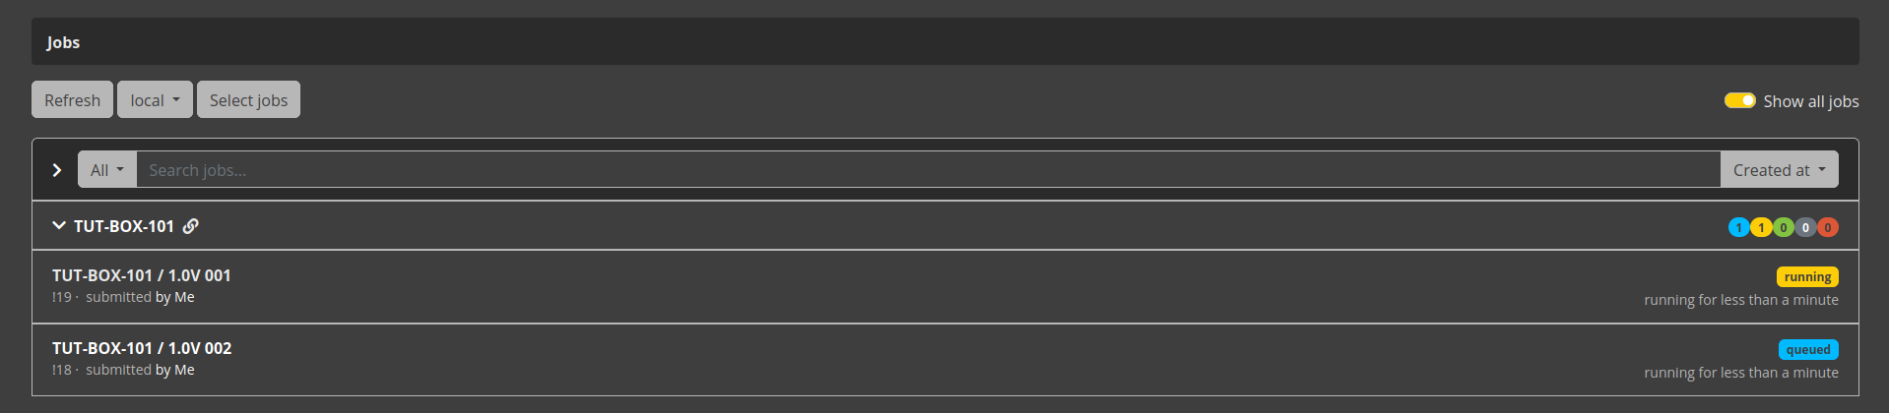This screenshot has height=413, width=1889.
Task: Open the local dropdown
Action: [155, 99]
